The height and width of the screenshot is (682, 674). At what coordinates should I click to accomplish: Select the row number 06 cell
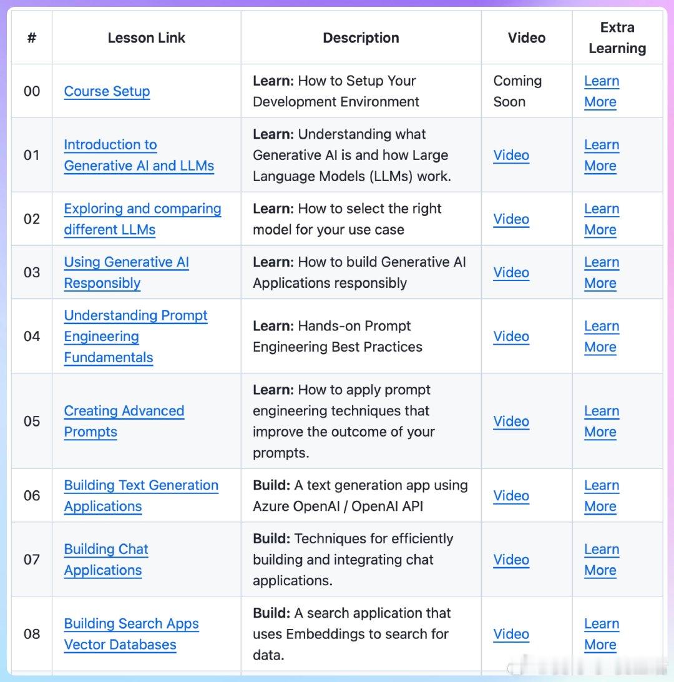click(x=32, y=496)
